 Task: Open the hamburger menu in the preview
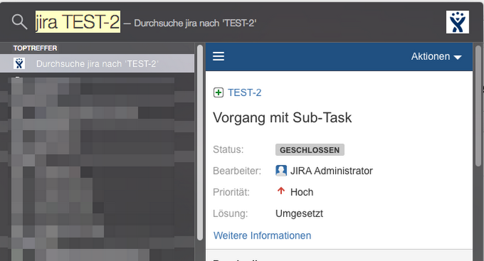pyautogui.click(x=218, y=56)
